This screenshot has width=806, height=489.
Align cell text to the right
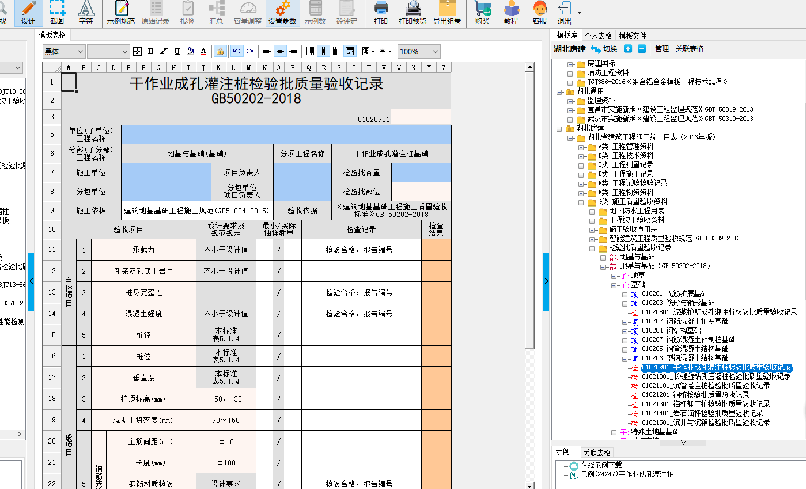(x=293, y=51)
